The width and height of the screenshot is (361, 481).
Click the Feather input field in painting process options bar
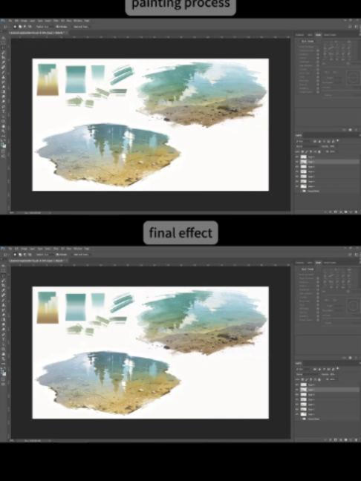[52, 27]
